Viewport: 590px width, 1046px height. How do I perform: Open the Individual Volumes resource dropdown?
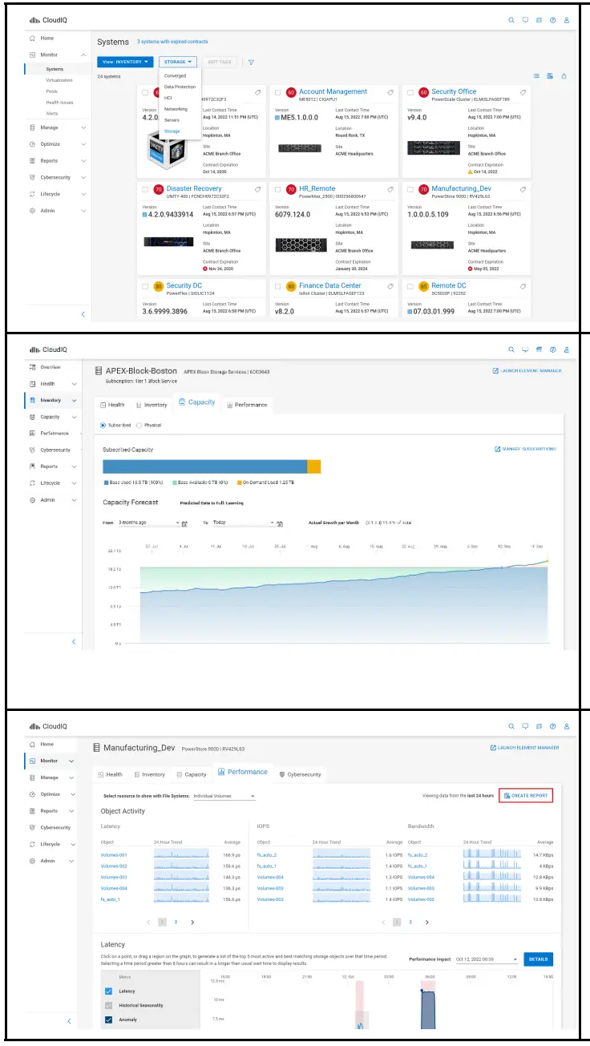(x=224, y=796)
